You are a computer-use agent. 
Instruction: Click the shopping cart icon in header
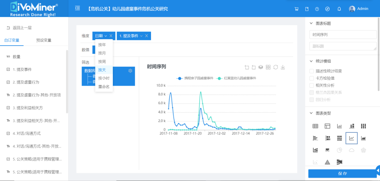click(x=296, y=9)
